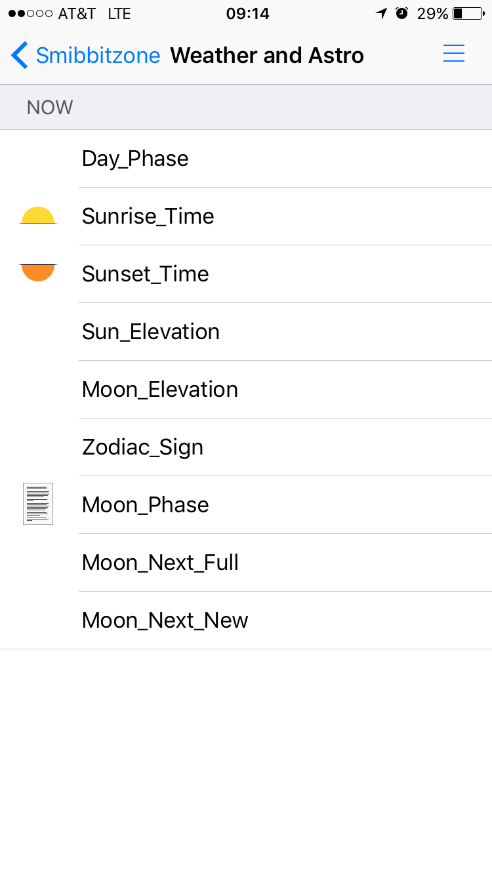This screenshot has width=492, height=875.
Task: Open the Moon_Elevation item
Action: [160, 390]
